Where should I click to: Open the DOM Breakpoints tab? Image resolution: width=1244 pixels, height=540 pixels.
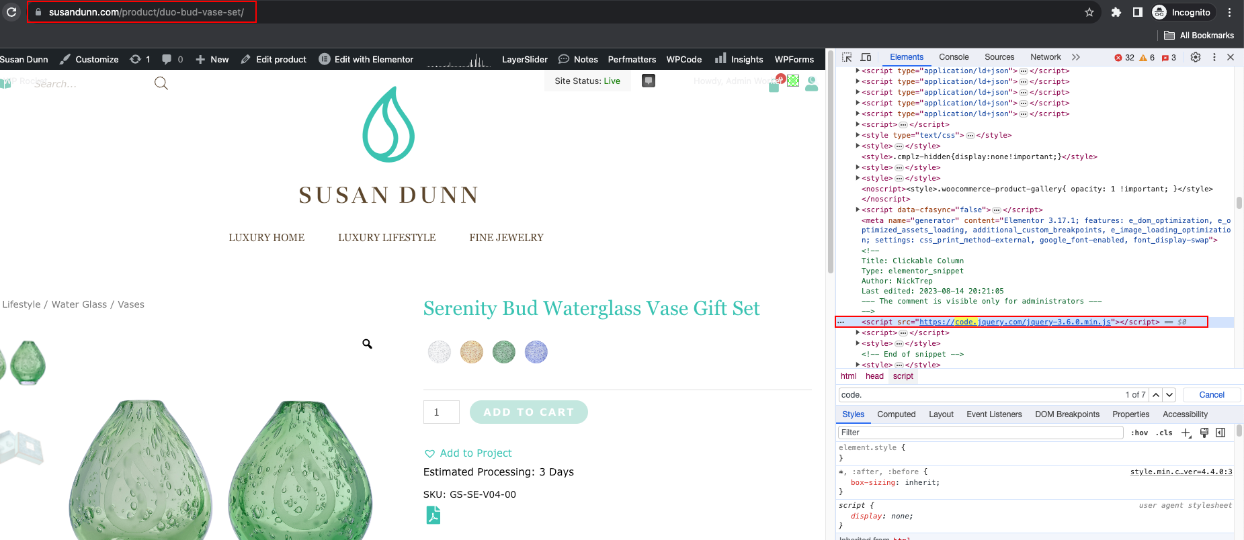(1067, 414)
